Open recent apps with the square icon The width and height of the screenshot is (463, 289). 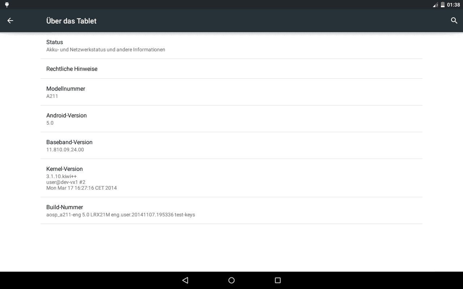[x=278, y=280]
